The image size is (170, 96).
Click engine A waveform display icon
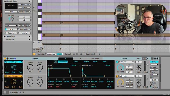[x=14, y=67]
